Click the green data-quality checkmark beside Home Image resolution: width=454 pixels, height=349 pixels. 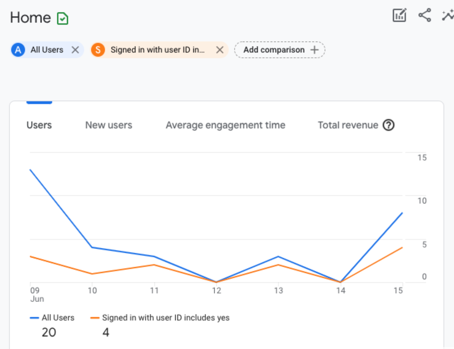tap(63, 19)
